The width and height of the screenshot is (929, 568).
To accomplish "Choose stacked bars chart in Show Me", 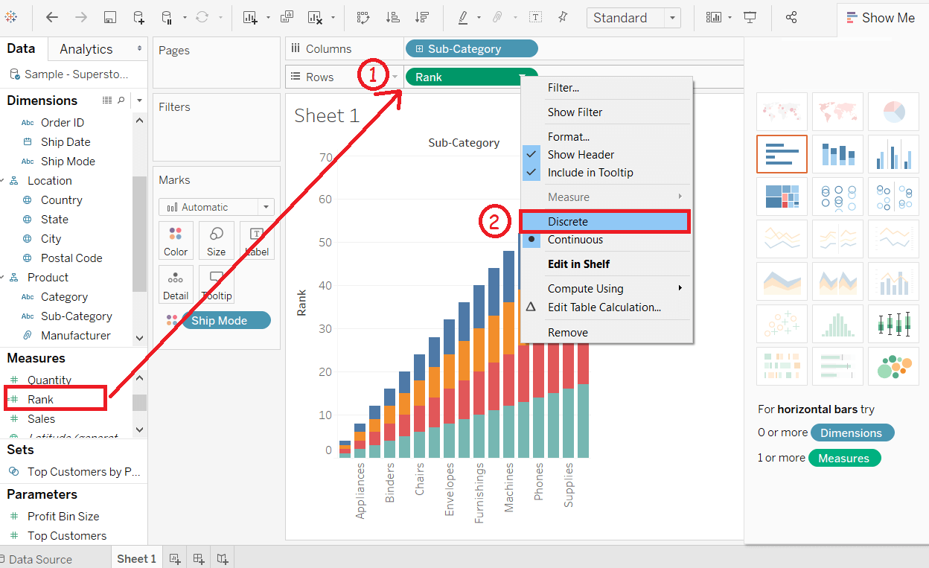I will 837,154.
